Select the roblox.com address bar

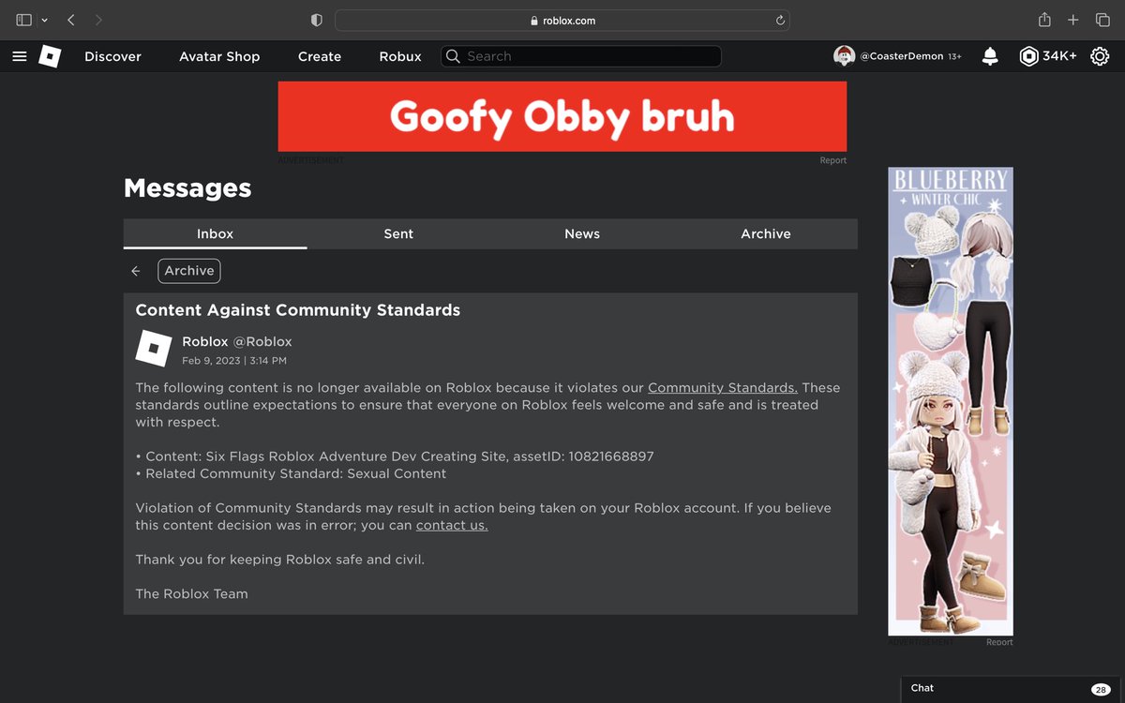point(562,20)
